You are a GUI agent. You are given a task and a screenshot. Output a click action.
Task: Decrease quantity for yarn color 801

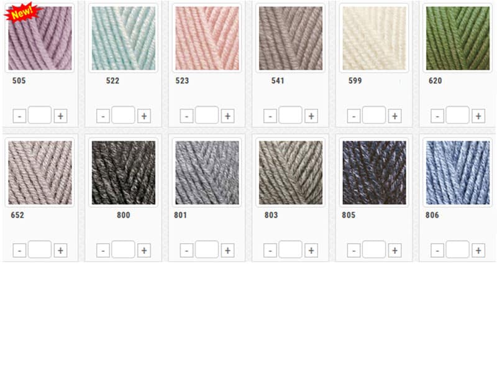click(187, 251)
